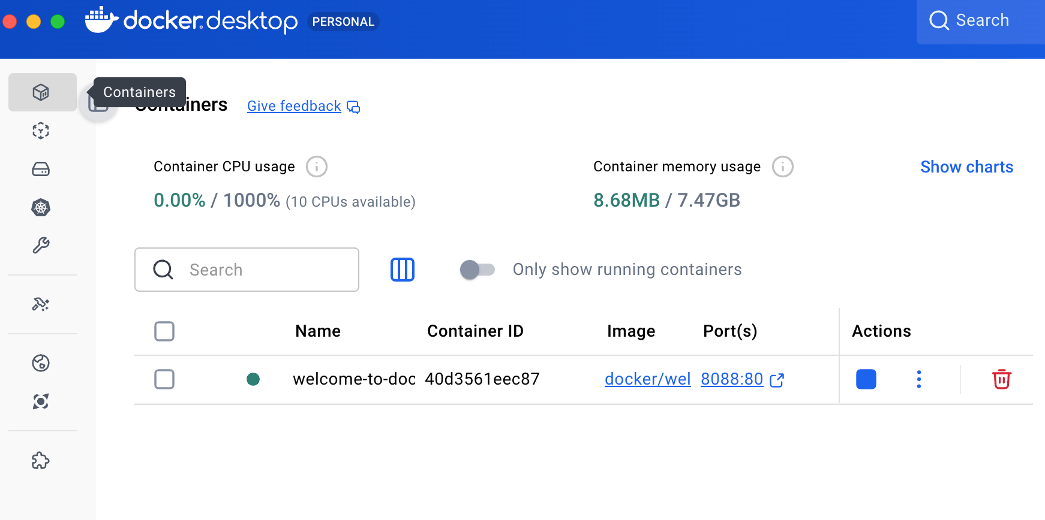
Task: Show CPU usage info tooltip icon
Action: pyautogui.click(x=317, y=167)
